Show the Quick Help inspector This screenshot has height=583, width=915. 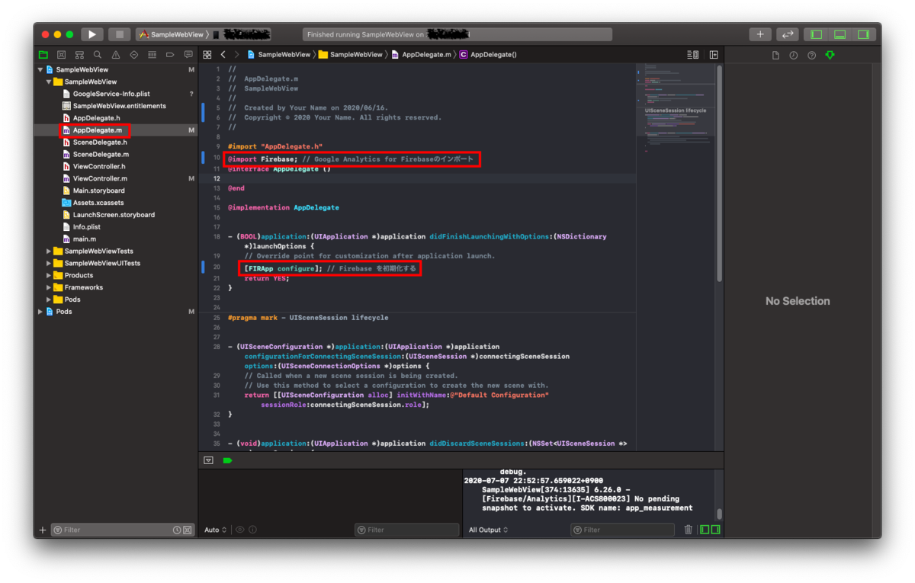811,55
